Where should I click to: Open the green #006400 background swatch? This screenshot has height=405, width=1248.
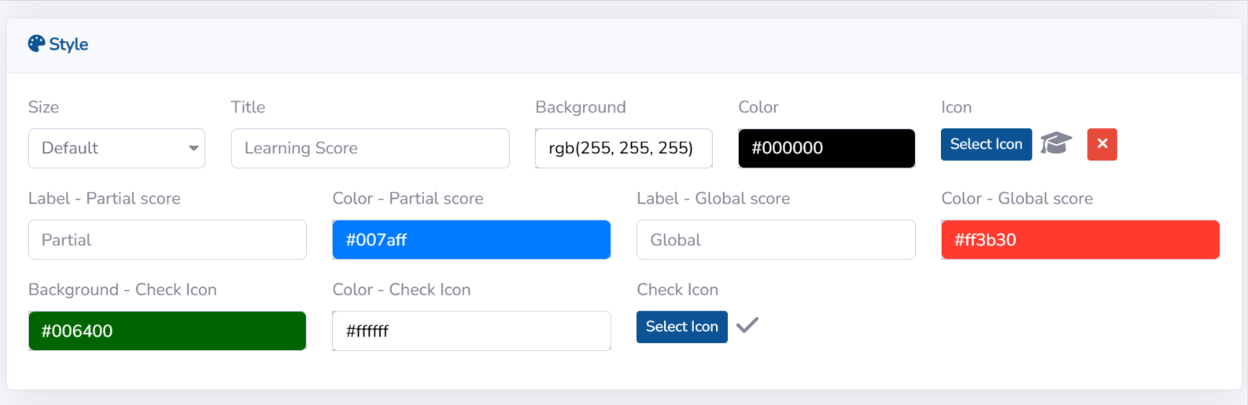click(x=167, y=331)
